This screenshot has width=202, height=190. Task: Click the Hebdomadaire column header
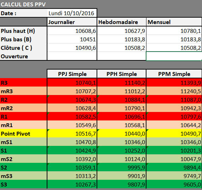pos(121,22)
